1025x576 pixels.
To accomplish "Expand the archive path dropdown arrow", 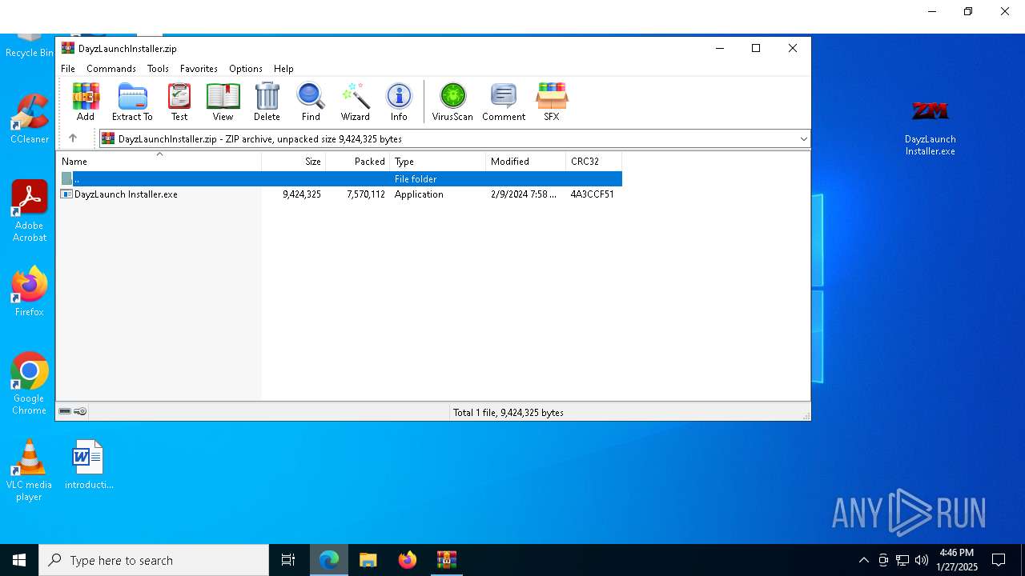I will tap(803, 139).
